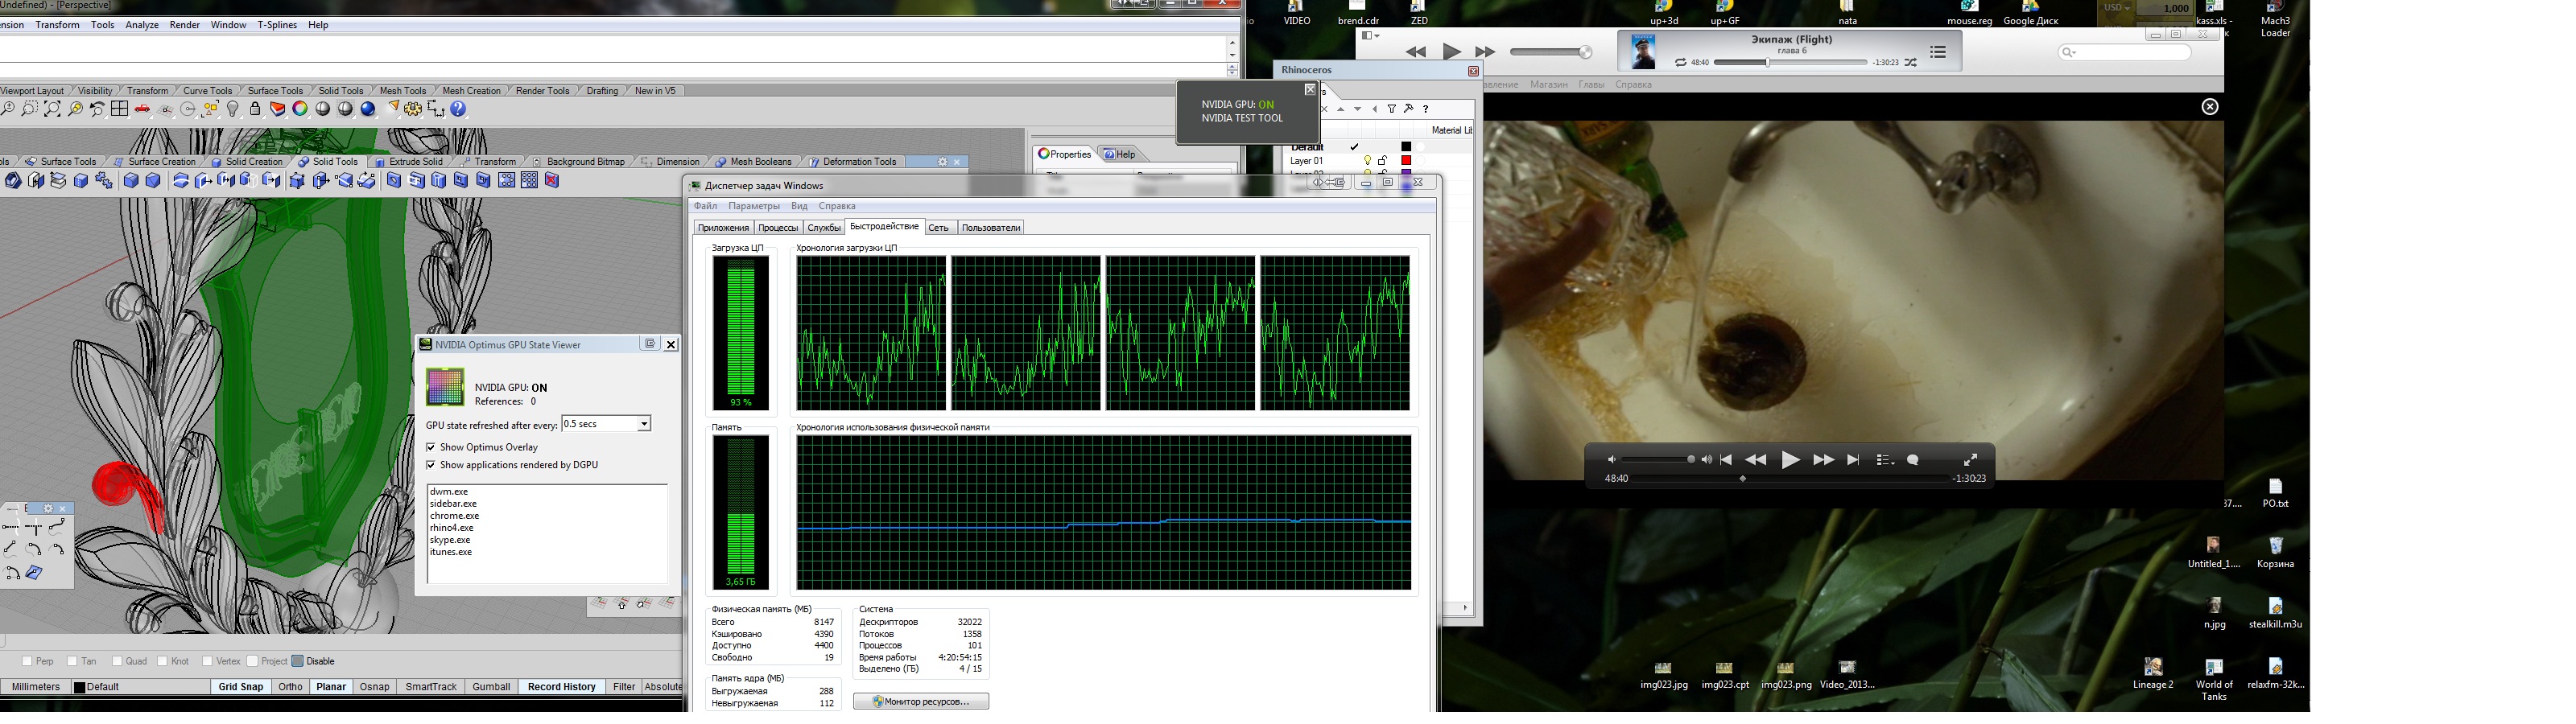Click the video overlay volume slider
Screen dimensions: 2576x724
pyautogui.click(x=1658, y=460)
